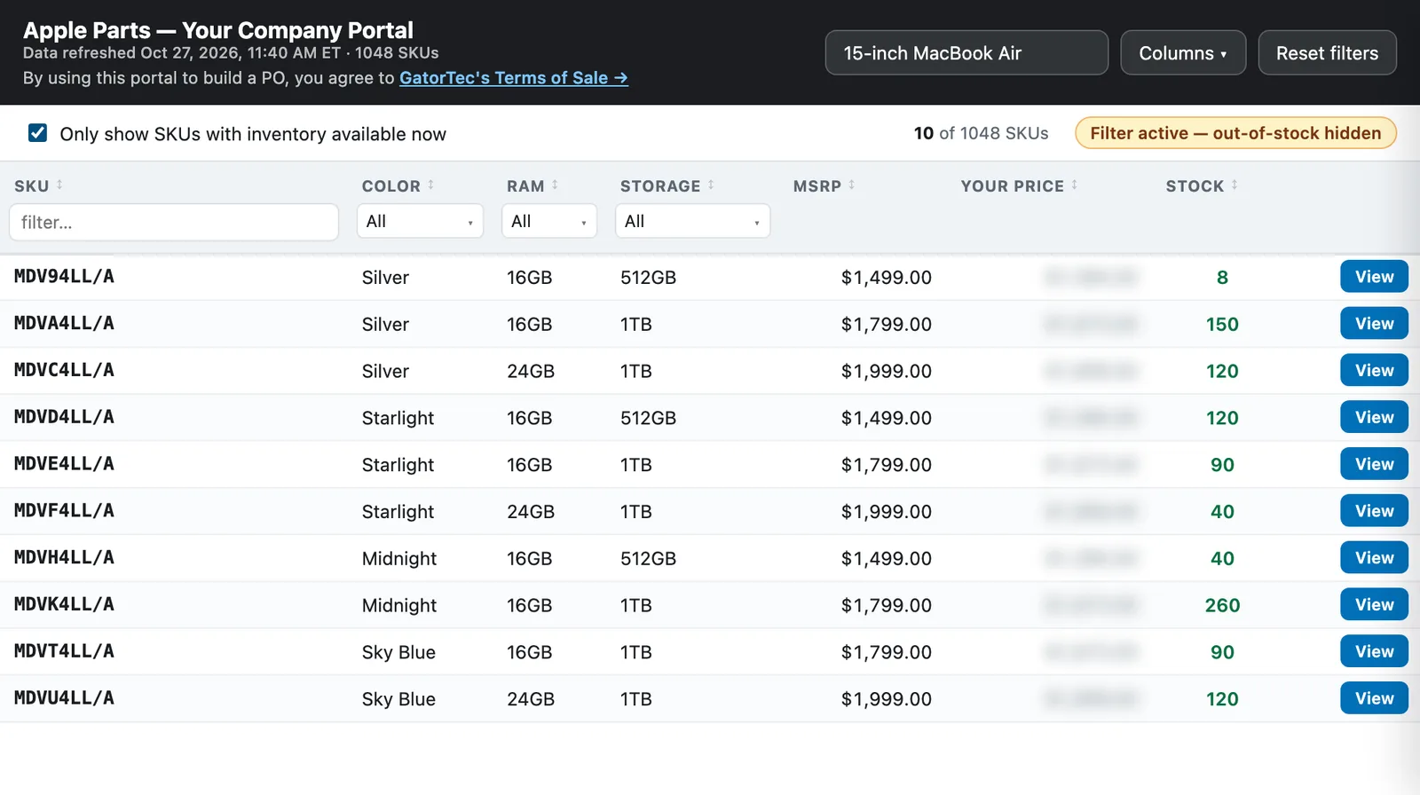
Task: Expand the Columns dropdown menu
Action: tap(1183, 53)
